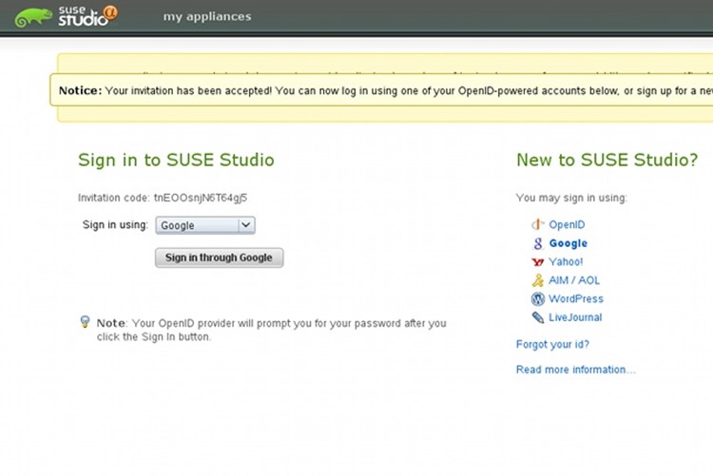
Task: Open the Read more information link
Action: click(576, 370)
